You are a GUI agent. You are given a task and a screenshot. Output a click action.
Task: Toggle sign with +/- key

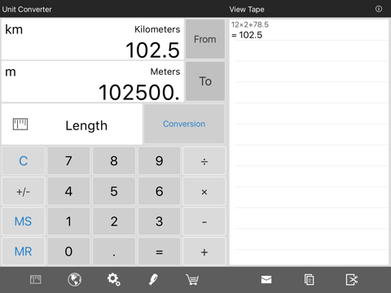coord(24,191)
